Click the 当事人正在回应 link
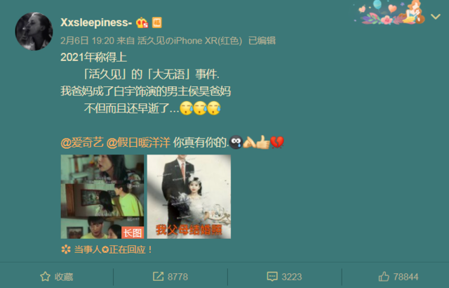Image resolution: width=449 pixels, height=288 pixels. click(x=113, y=249)
